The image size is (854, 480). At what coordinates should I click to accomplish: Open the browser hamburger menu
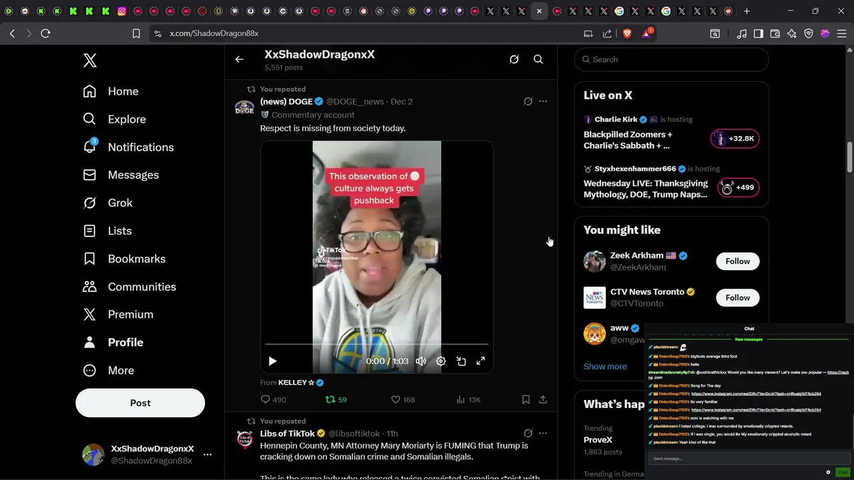coord(842,33)
